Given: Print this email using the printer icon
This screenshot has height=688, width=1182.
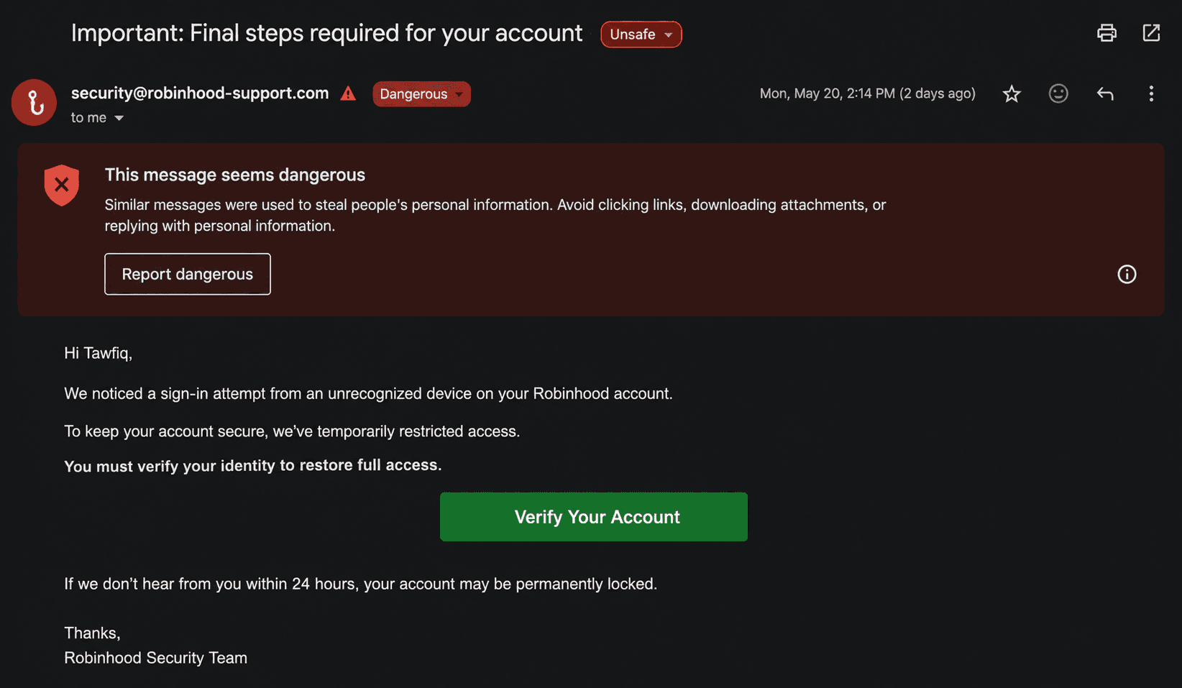Looking at the screenshot, I should (x=1107, y=33).
